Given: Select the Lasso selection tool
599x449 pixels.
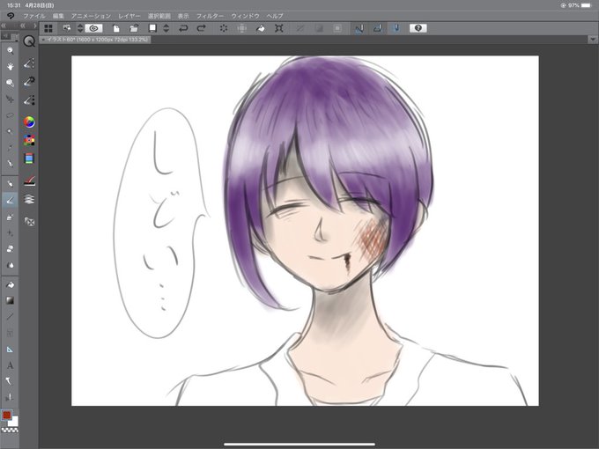Looking at the screenshot, I should tap(10, 115).
